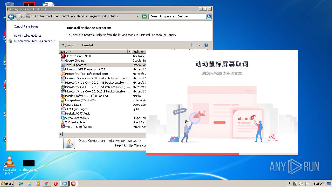
Task: Show hidden tray icons arrow
Action: [289, 183]
